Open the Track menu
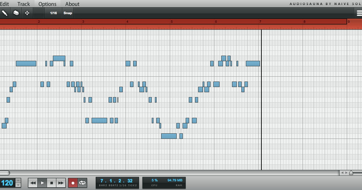Image resolution: width=362 pixels, height=190 pixels. (24, 4)
